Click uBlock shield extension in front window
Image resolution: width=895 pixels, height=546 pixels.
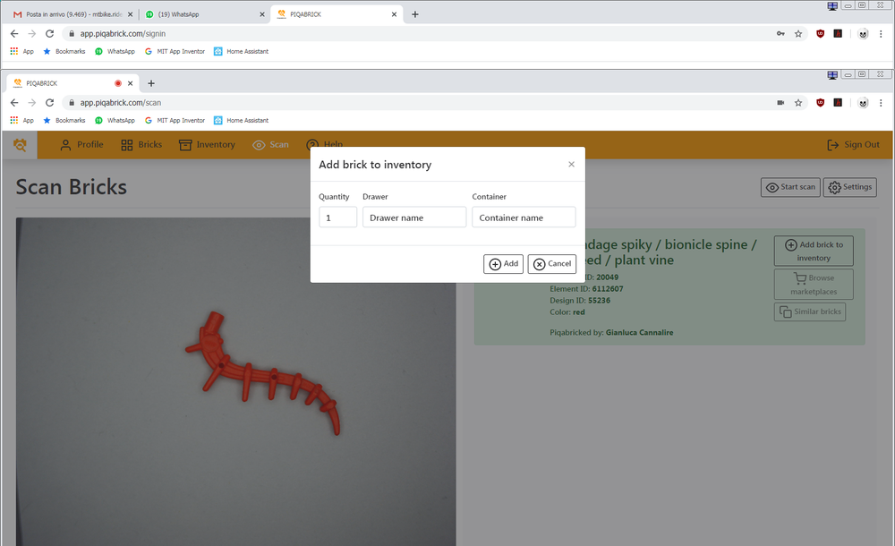(820, 103)
